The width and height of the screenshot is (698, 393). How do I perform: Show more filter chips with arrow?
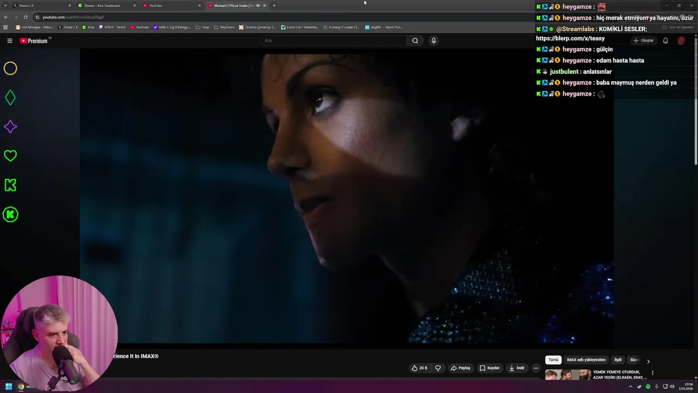pyautogui.click(x=648, y=361)
